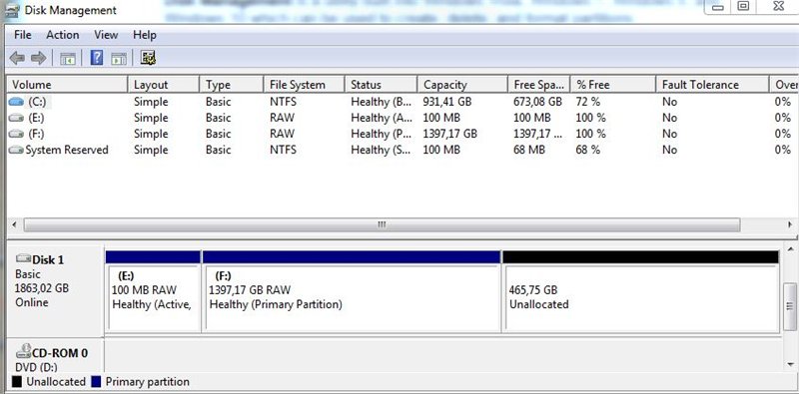799x394 pixels.
Task: Click the CD-ROM 0 drive icon
Action: pyautogui.click(x=23, y=351)
